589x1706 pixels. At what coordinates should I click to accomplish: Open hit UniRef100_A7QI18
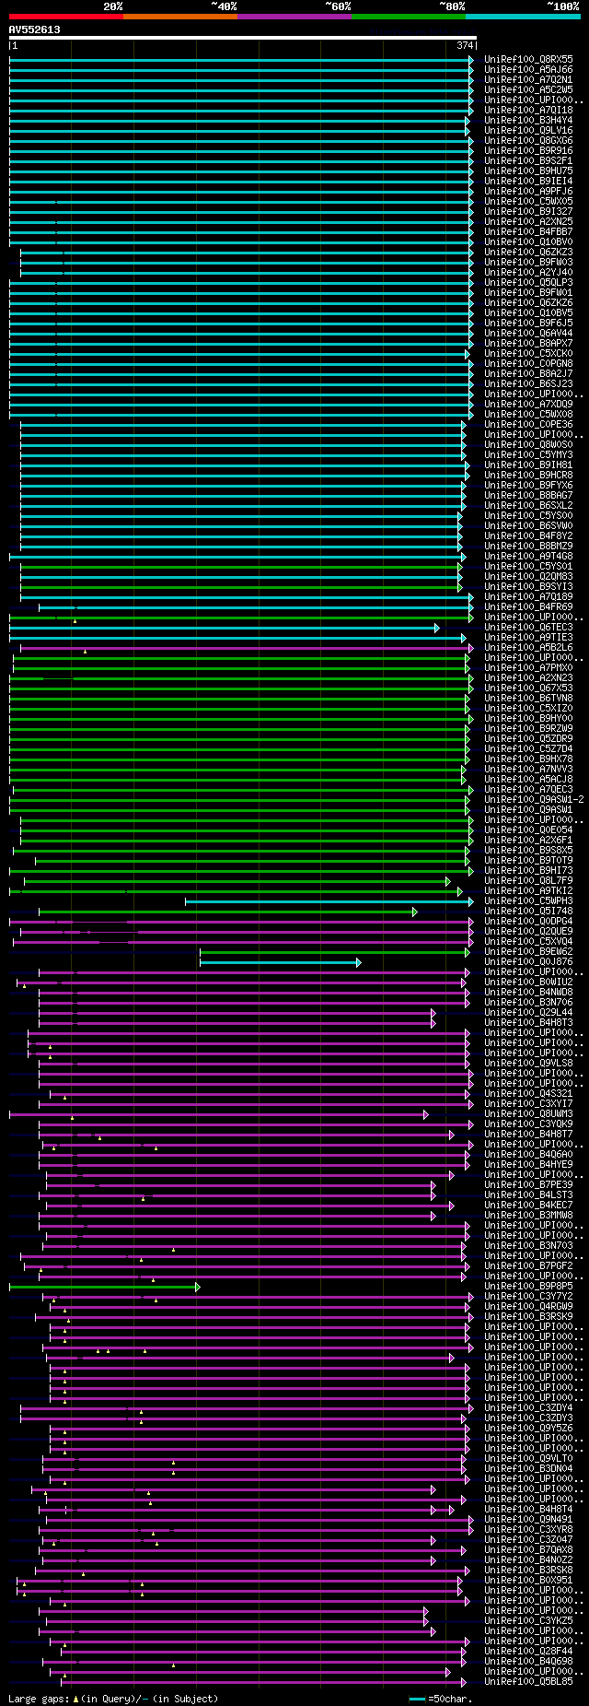pos(528,111)
